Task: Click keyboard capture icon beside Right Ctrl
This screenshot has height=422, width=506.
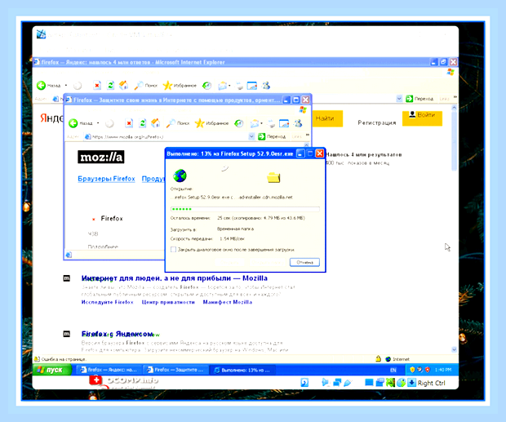Action: [411, 383]
